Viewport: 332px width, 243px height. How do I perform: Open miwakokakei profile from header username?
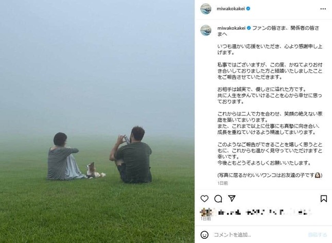[231, 9]
